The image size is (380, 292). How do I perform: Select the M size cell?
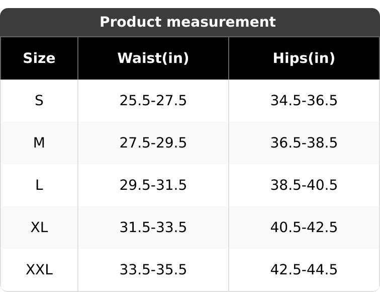tap(39, 143)
